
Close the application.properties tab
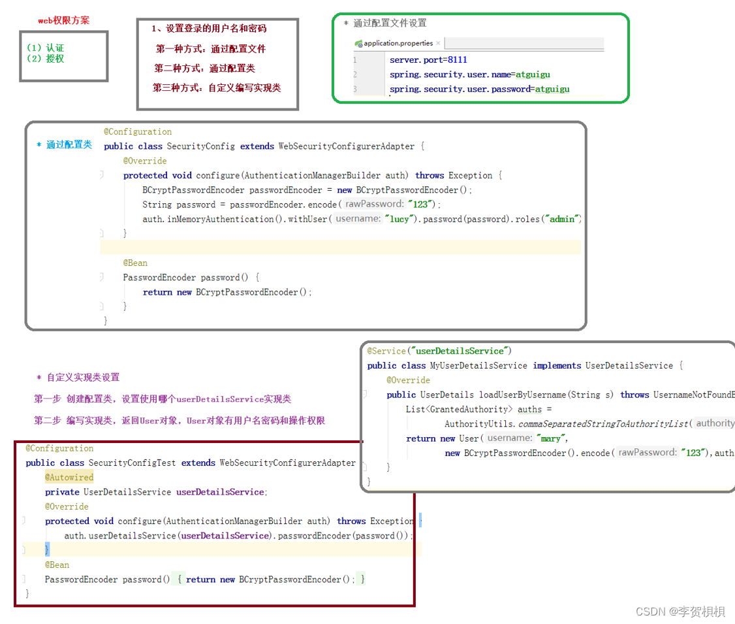(x=438, y=43)
